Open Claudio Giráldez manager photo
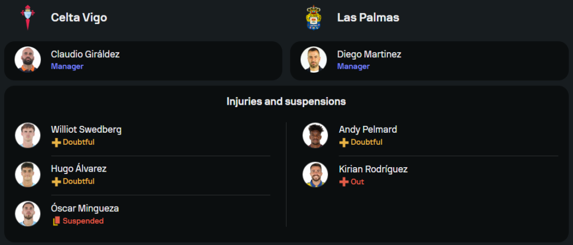This screenshot has width=573, height=245. click(x=28, y=60)
